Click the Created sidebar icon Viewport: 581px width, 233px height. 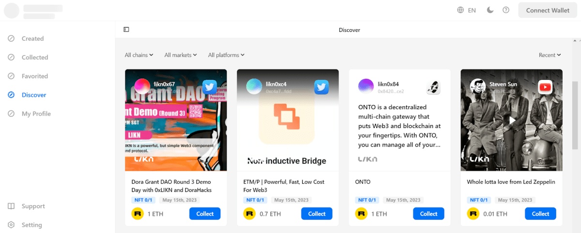[11, 39]
